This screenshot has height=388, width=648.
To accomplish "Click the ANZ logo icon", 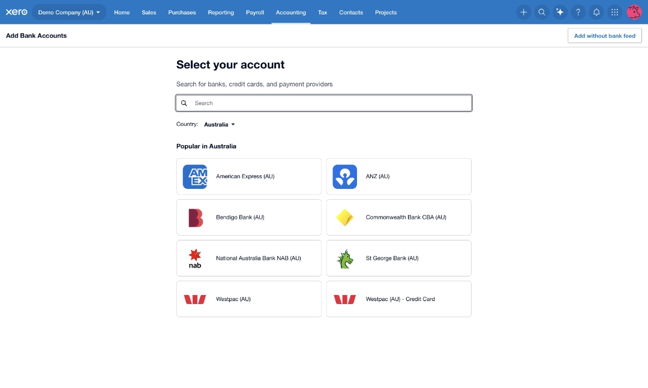I will tap(344, 176).
